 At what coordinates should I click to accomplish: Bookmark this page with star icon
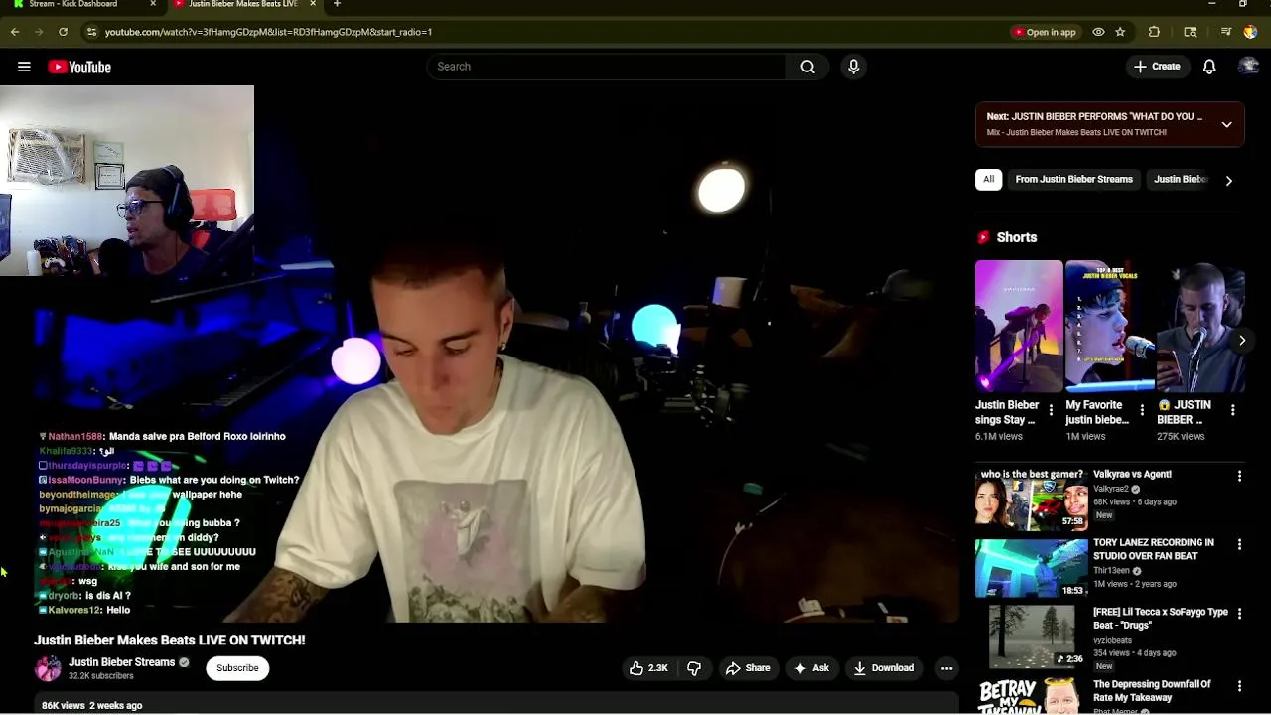[x=1120, y=32]
